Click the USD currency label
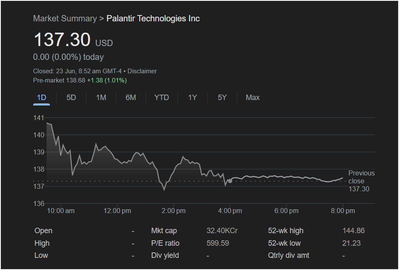Image resolution: width=399 pixels, height=270 pixels. pyautogui.click(x=104, y=43)
